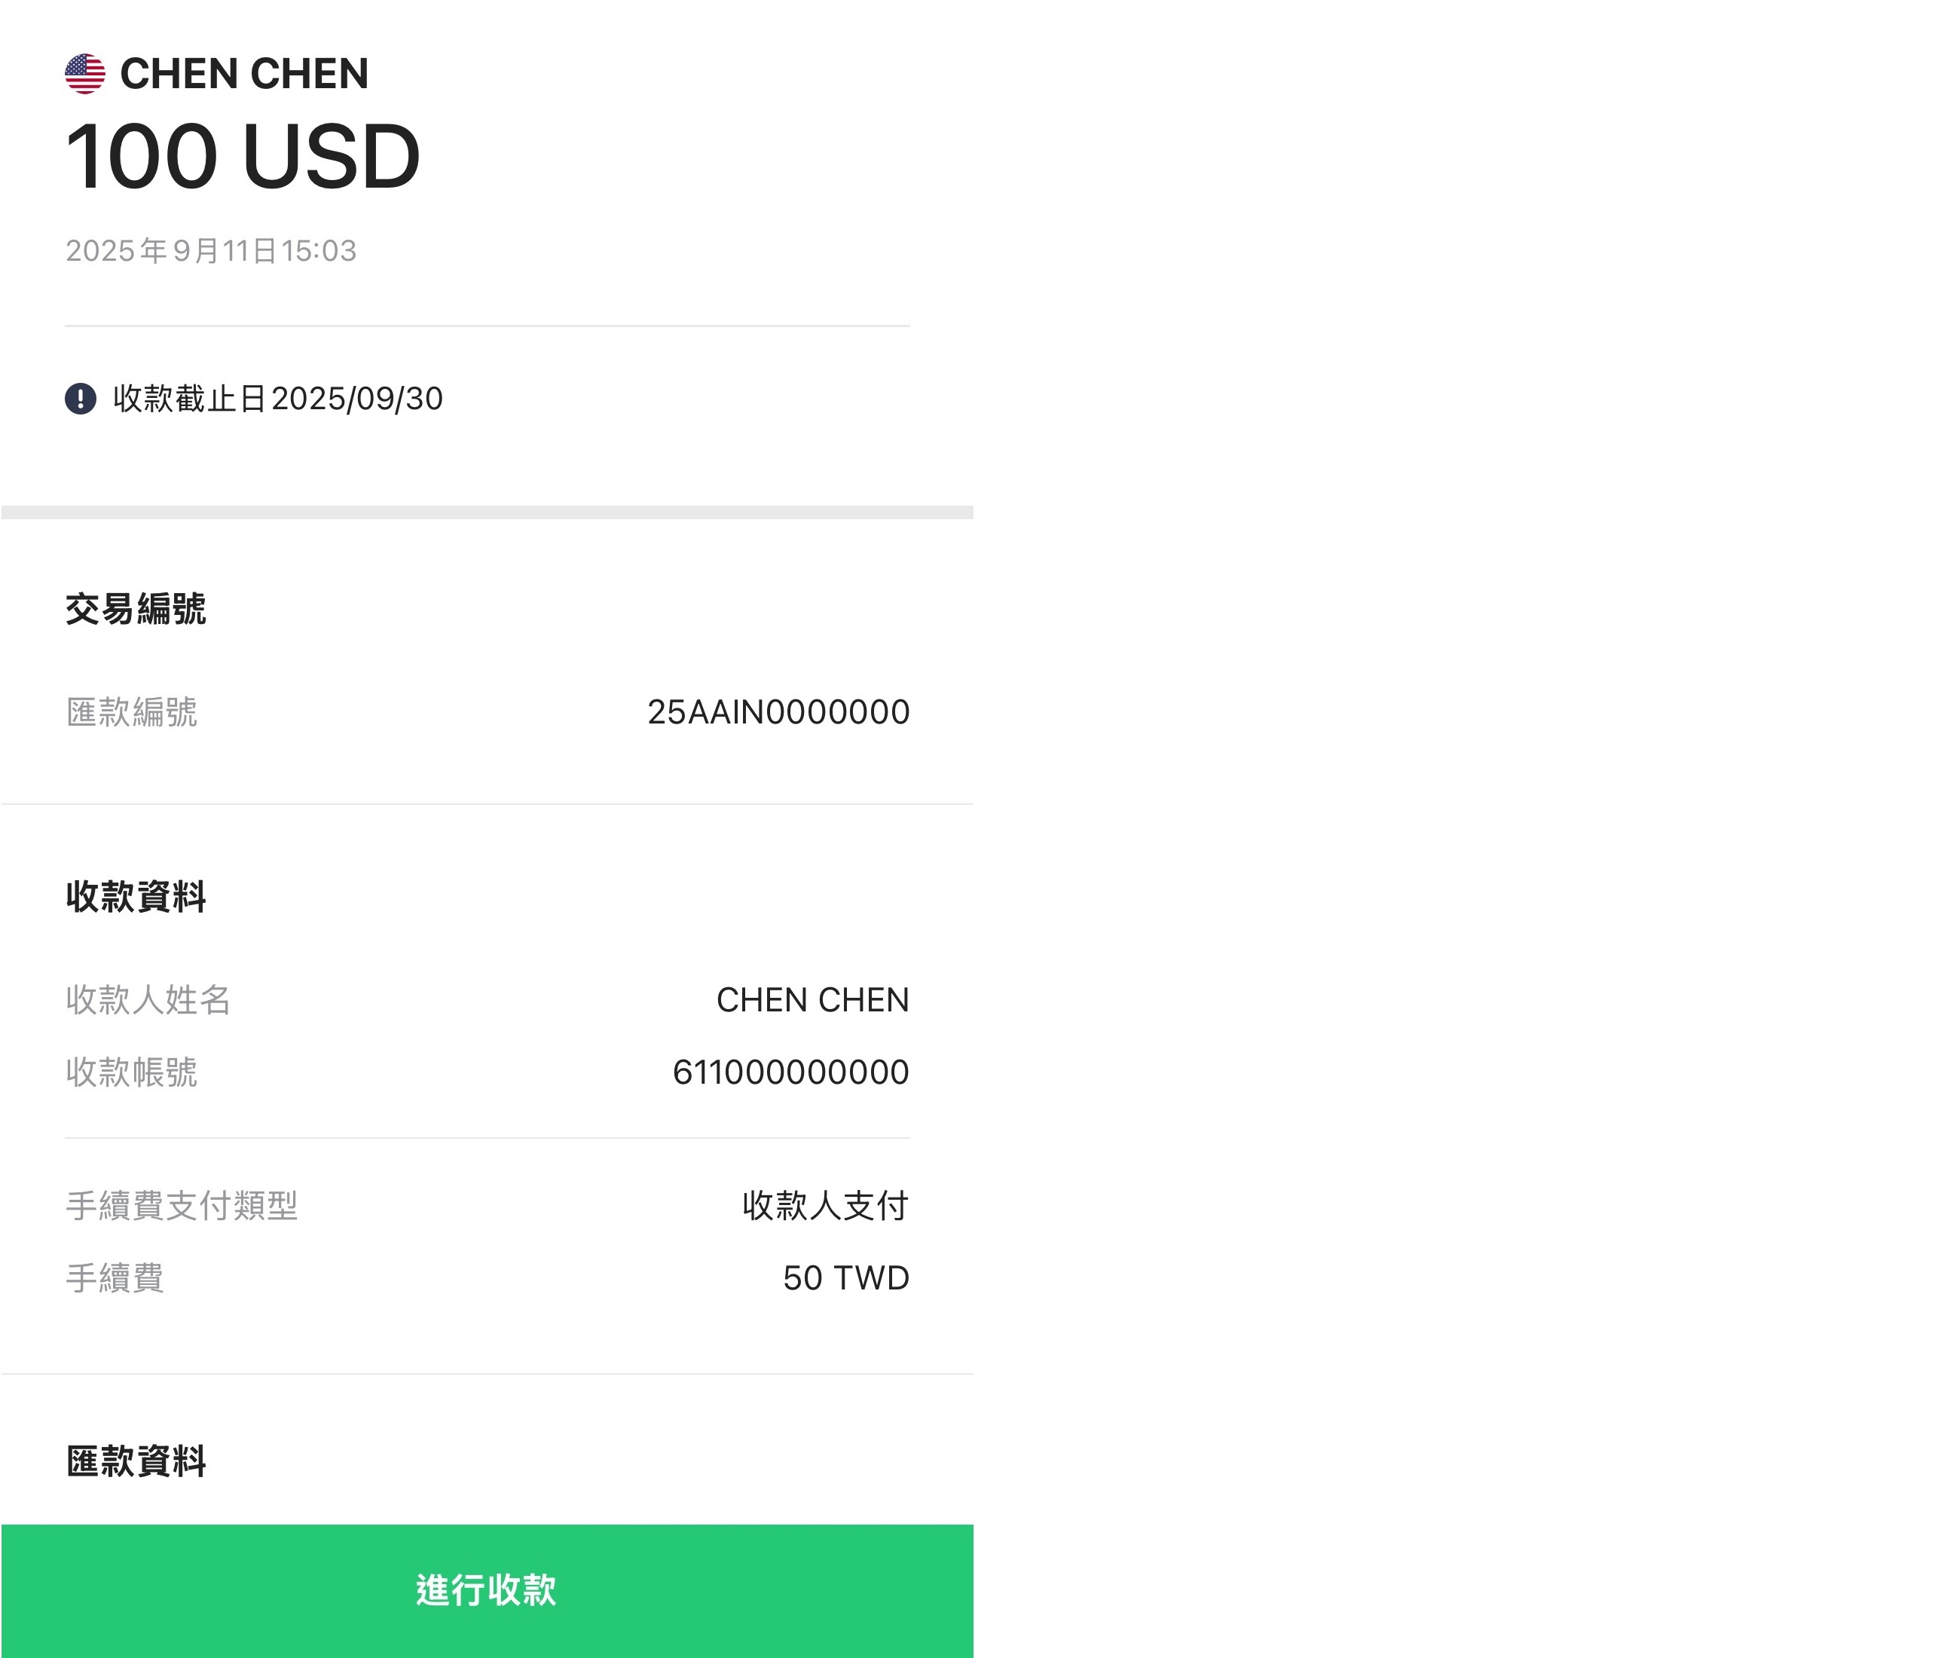Viewport: 1944px width, 1658px height.
Task: Tap the green 進行收款 button
Action: coord(487,1590)
